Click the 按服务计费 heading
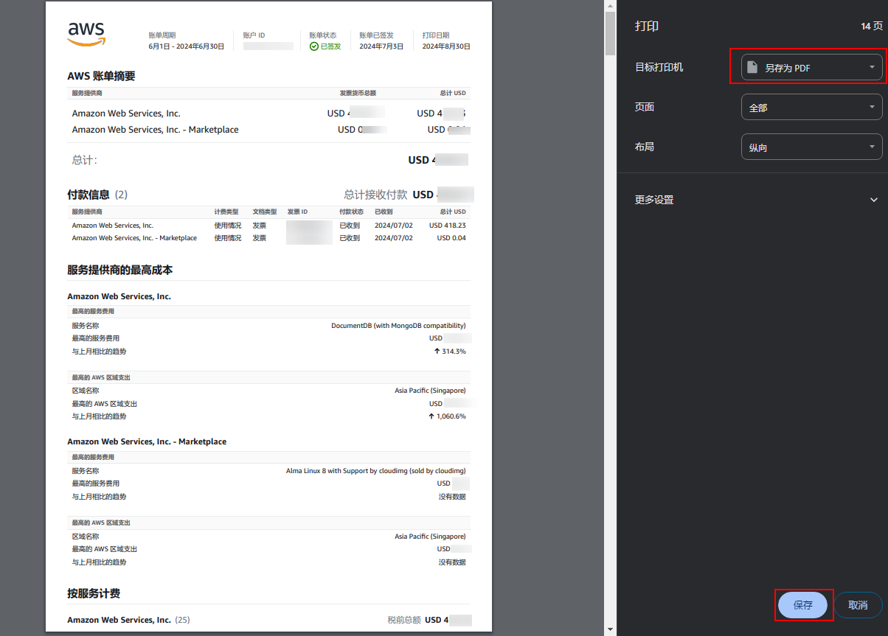Screen dimensions: 888x636 point(94,594)
